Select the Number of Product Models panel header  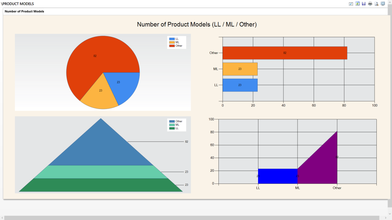24,11
